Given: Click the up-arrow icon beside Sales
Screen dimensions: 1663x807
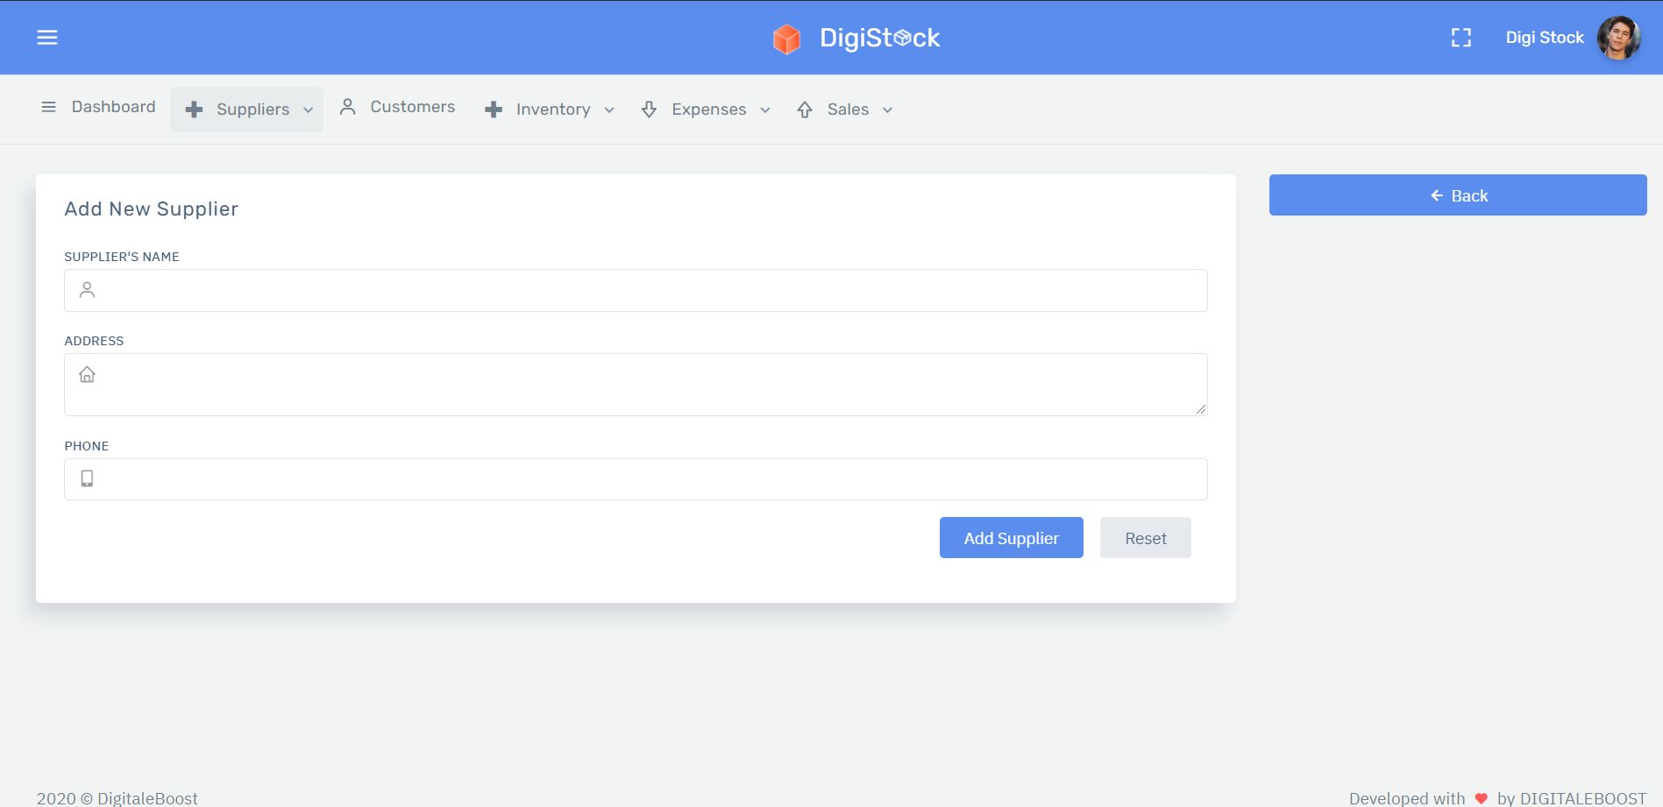Looking at the screenshot, I should pos(805,110).
